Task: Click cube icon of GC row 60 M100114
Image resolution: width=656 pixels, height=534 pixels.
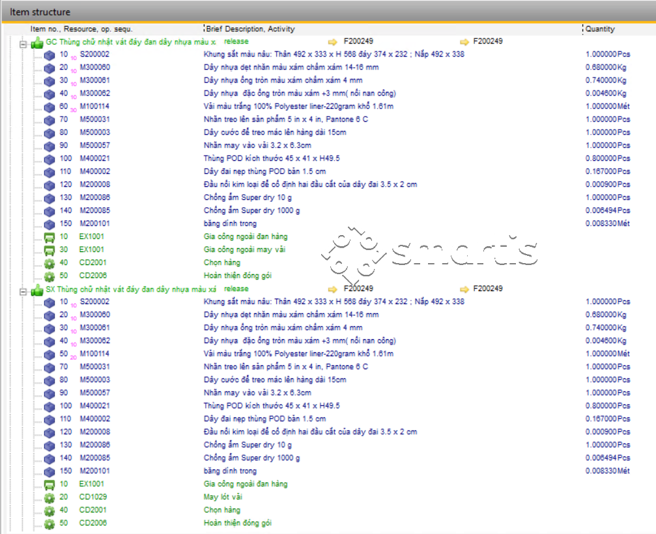Action: 50,107
